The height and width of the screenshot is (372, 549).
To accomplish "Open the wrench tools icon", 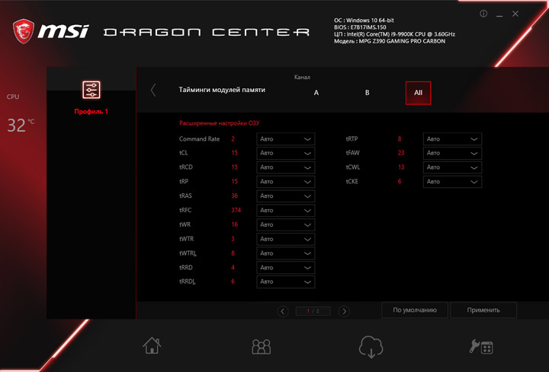I will pyautogui.click(x=481, y=347).
